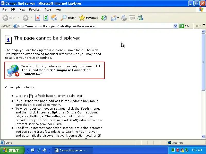Click the small Refresh icon in list
The height and width of the screenshot is (154, 206).
click(x=31, y=96)
